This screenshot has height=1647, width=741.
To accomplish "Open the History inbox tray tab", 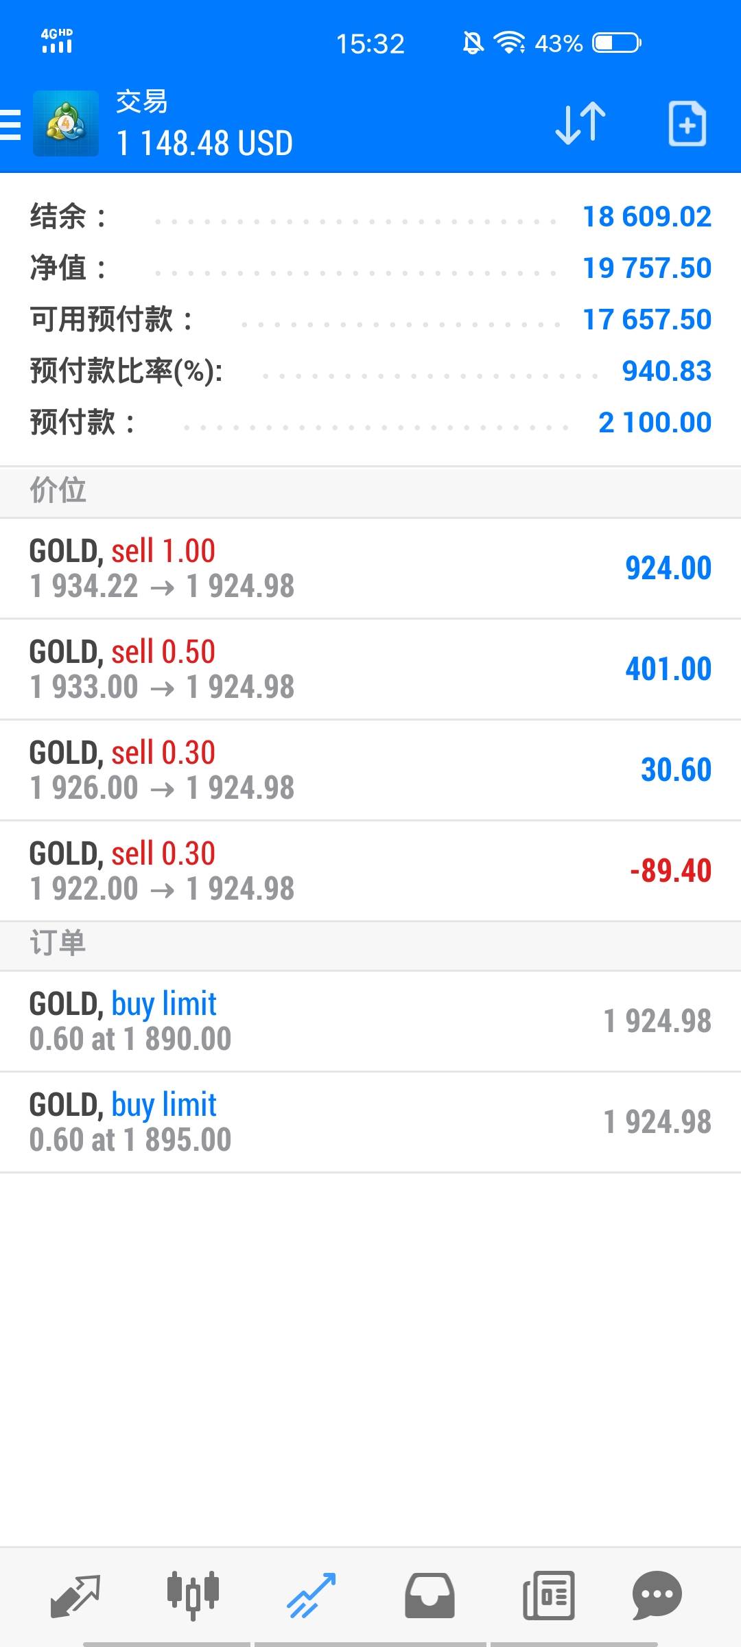I will (x=430, y=1595).
